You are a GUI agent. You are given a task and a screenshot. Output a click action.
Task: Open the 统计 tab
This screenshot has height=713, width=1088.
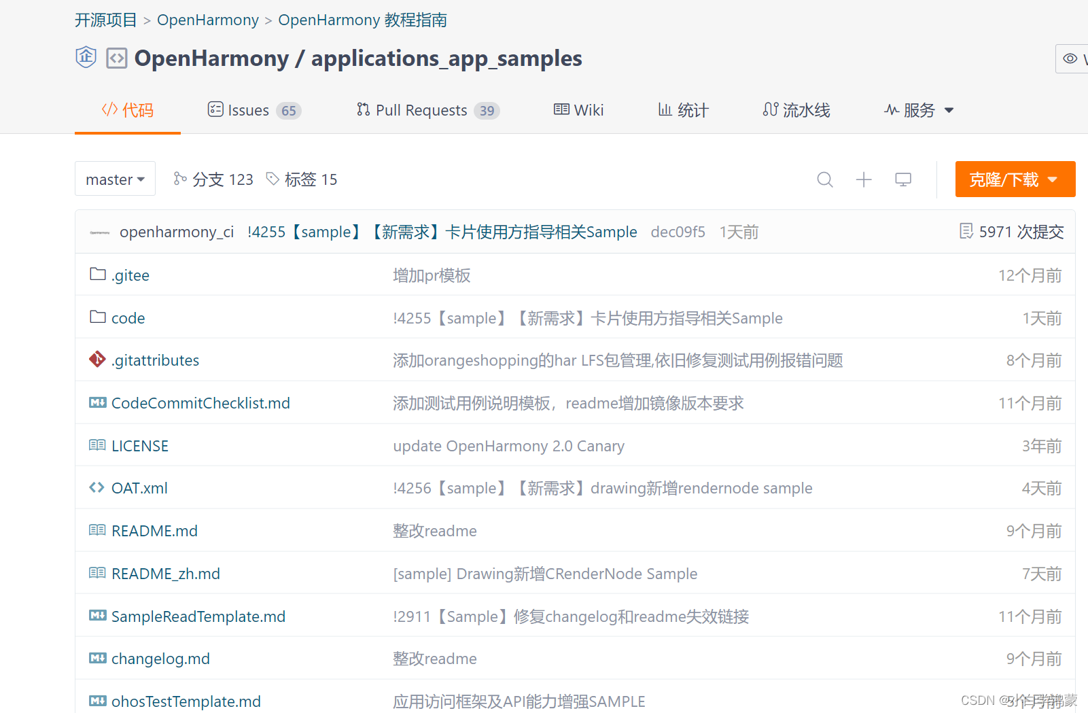click(684, 110)
